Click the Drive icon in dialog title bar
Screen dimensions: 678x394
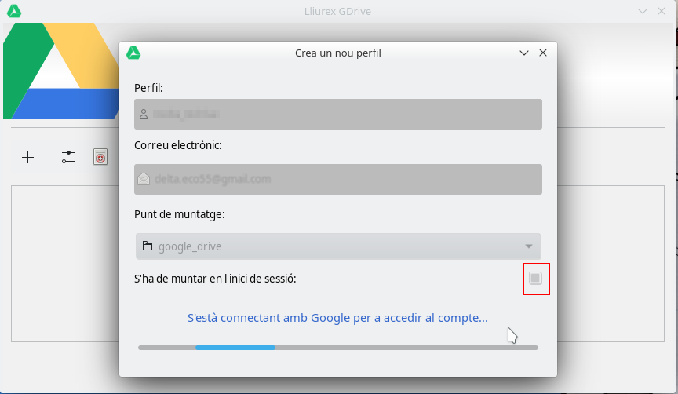pos(134,53)
